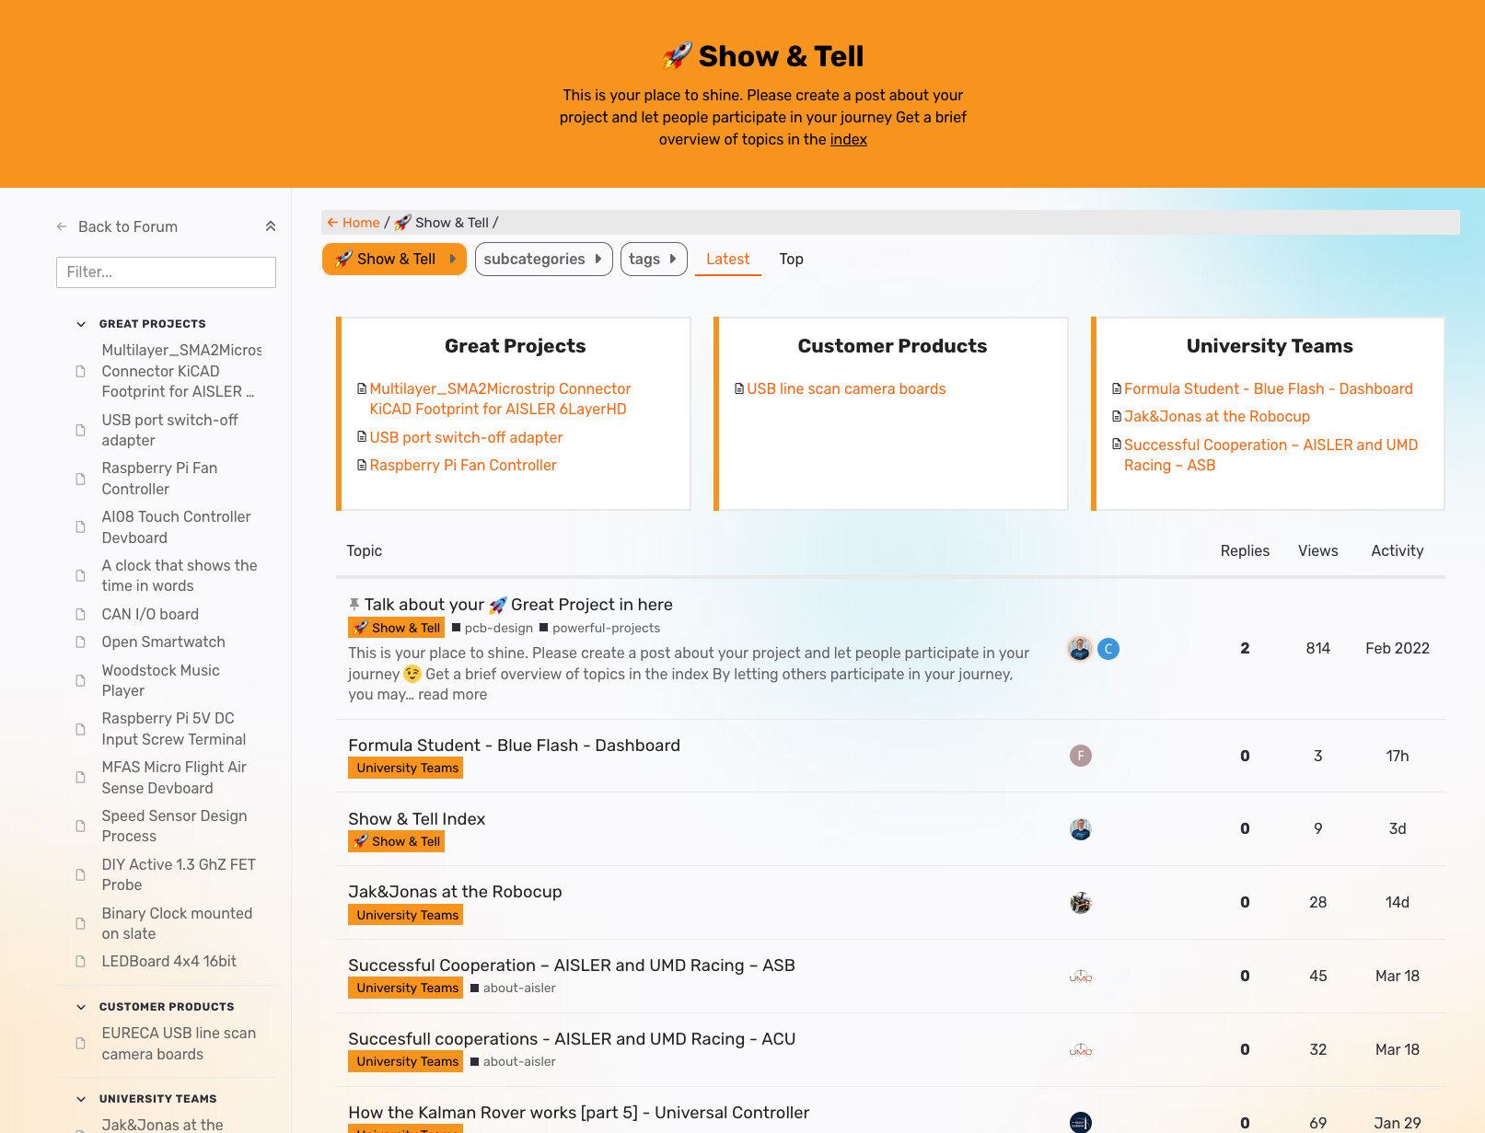Click the Back to Forum arrow icon
Screen dimensions: 1485x1133
pyautogui.click(x=62, y=226)
